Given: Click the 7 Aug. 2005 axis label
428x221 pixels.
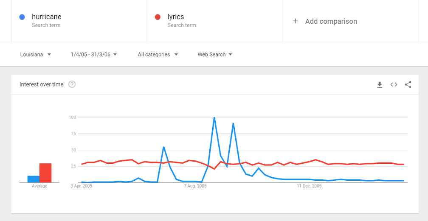Looking at the screenshot, I should coord(195,186).
